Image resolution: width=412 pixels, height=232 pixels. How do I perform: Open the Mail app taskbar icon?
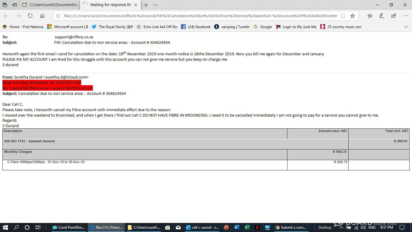178,227
